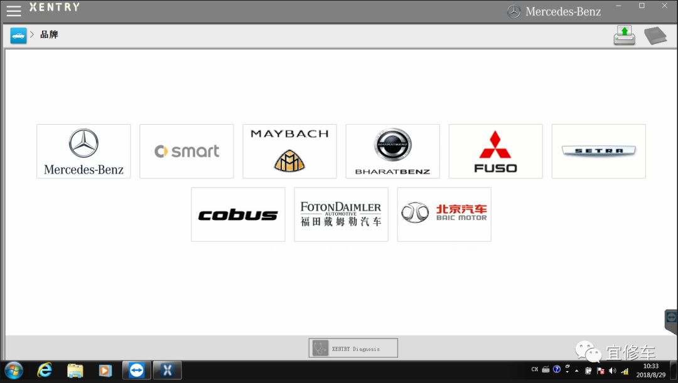Open the TeamViewer side panel tab
Screen dimensions: 678x383
pyautogui.click(x=671, y=320)
